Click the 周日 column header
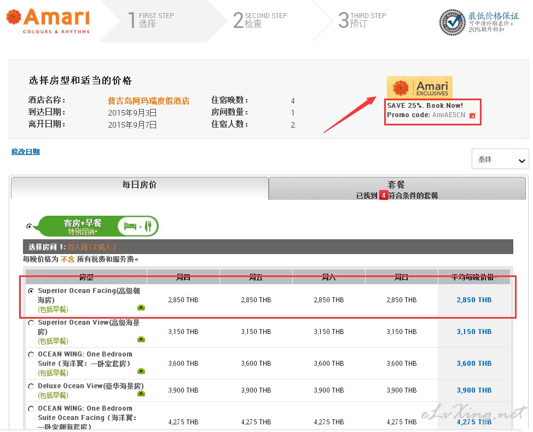 click(x=402, y=277)
